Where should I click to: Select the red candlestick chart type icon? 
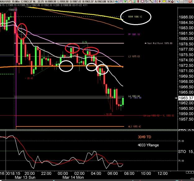[138, 1]
